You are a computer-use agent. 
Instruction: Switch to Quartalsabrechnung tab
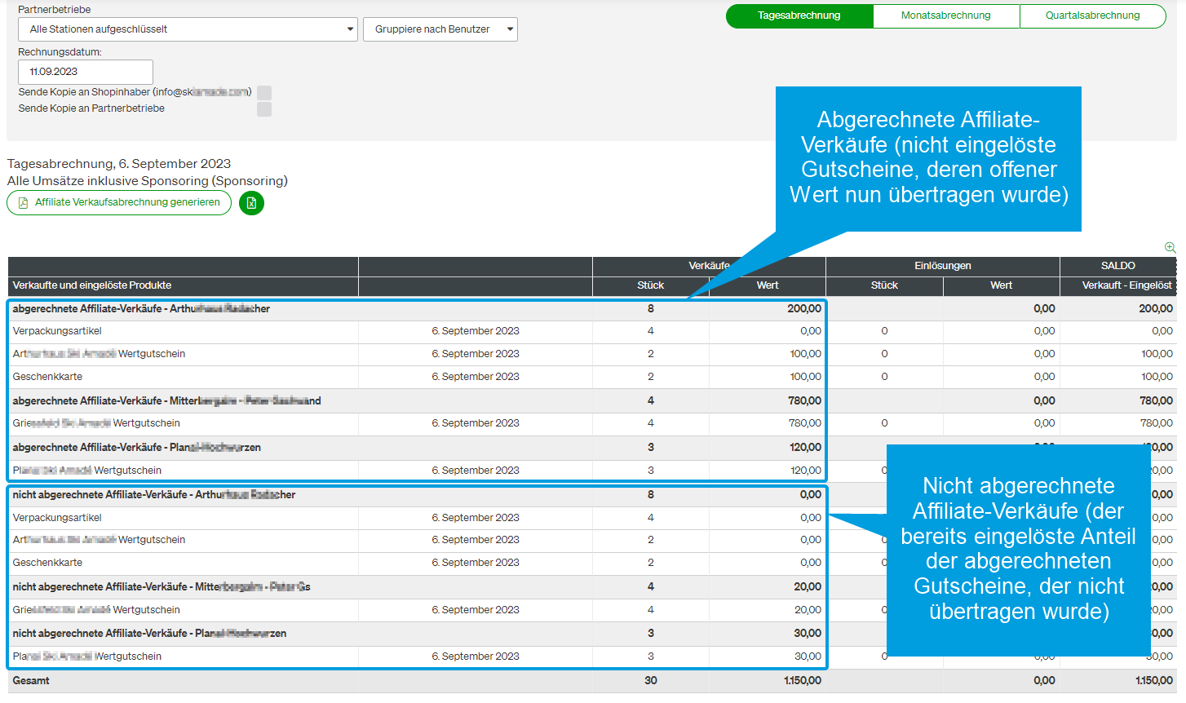pos(1093,15)
